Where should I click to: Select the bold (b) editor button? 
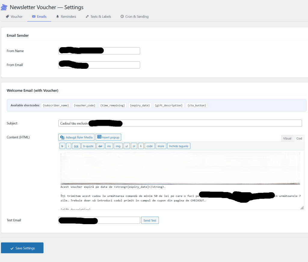(62, 146)
